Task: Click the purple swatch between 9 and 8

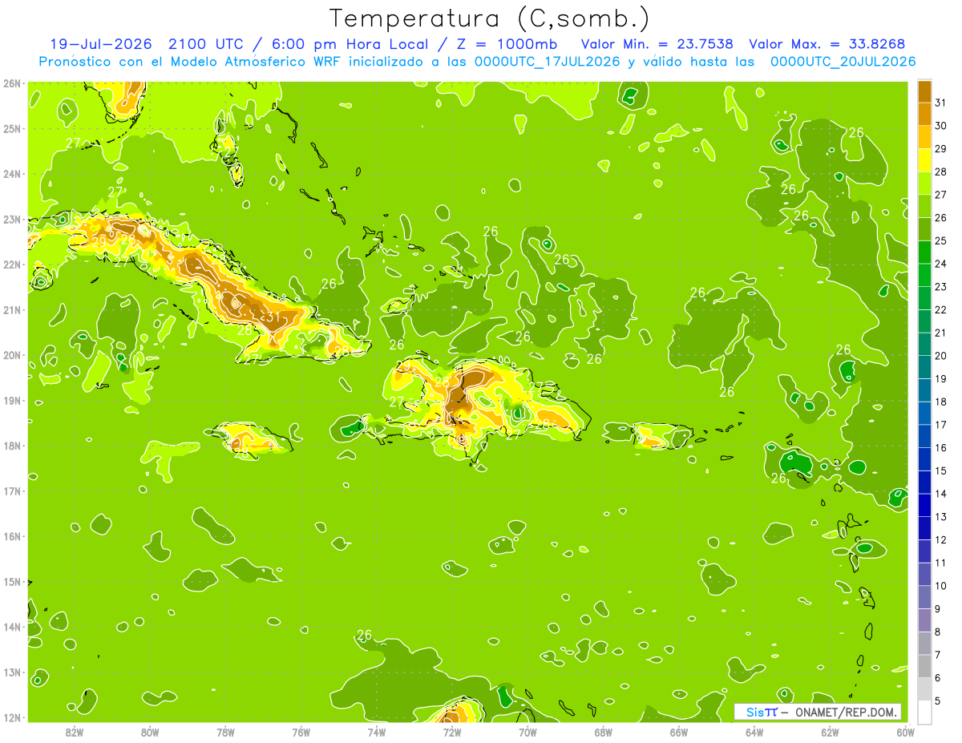Action: 924,620
